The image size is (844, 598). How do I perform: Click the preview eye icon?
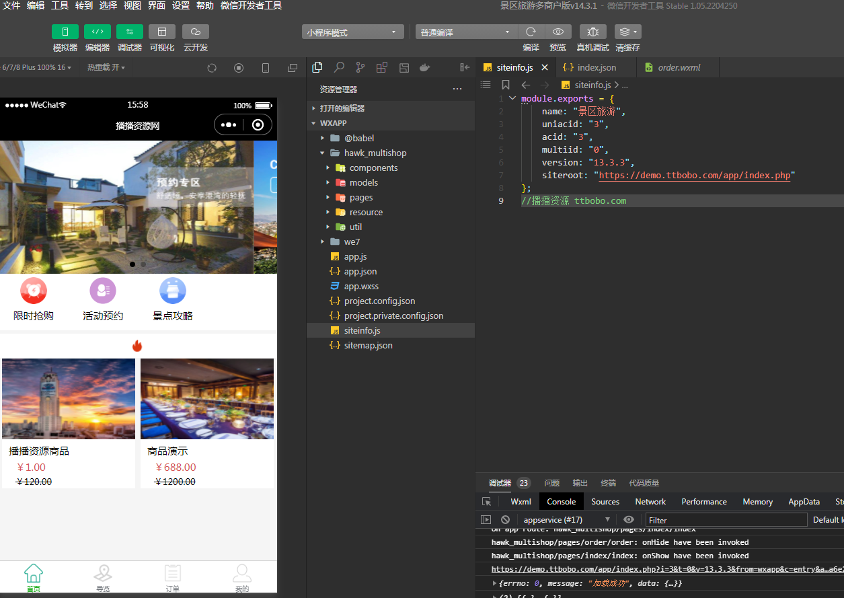pos(558,32)
